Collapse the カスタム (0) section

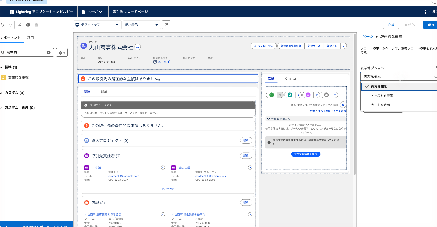pos(1,93)
